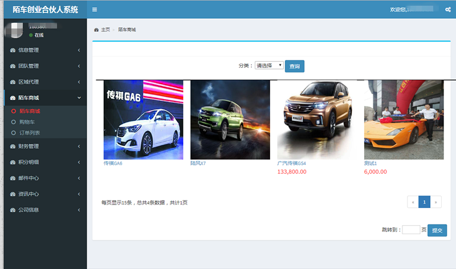Expand the 公司信息 chevron
The width and height of the screenshot is (456, 269).
pyautogui.click(x=79, y=210)
